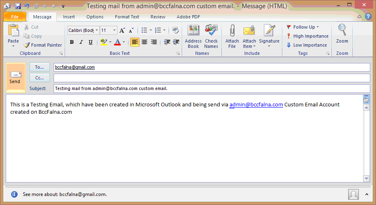The width and height of the screenshot is (376, 205).
Task: Apply a bulleted list
Action: click(144, 30)
